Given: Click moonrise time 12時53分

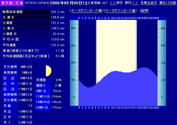Looking at the screenshot, I should pyautogui.click(x=25, y=112).
